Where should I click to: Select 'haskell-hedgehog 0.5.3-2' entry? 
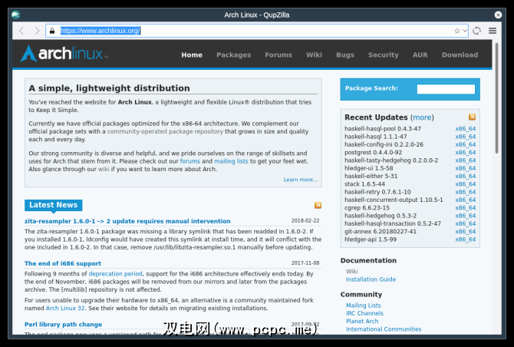click(381, 216)
